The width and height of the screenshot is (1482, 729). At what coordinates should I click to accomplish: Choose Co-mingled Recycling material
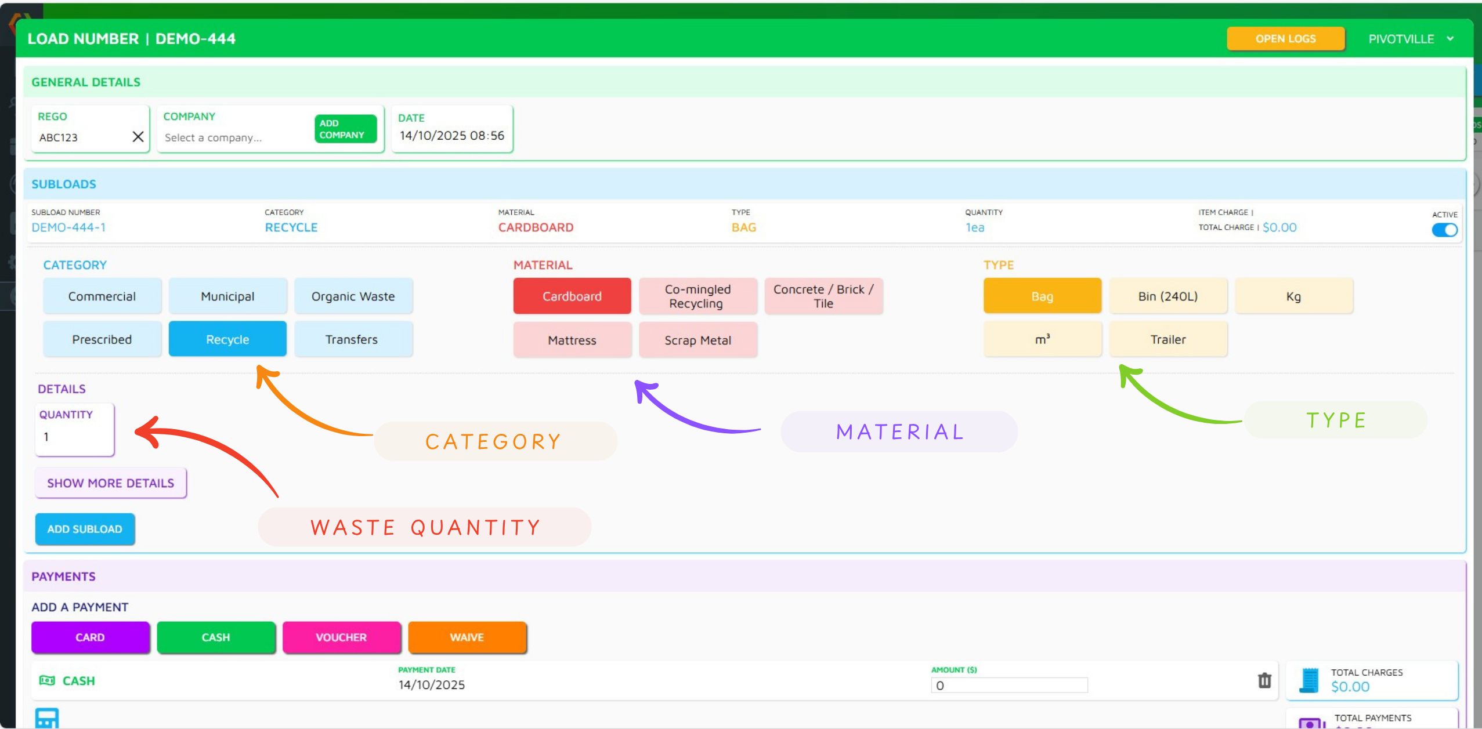698,296
